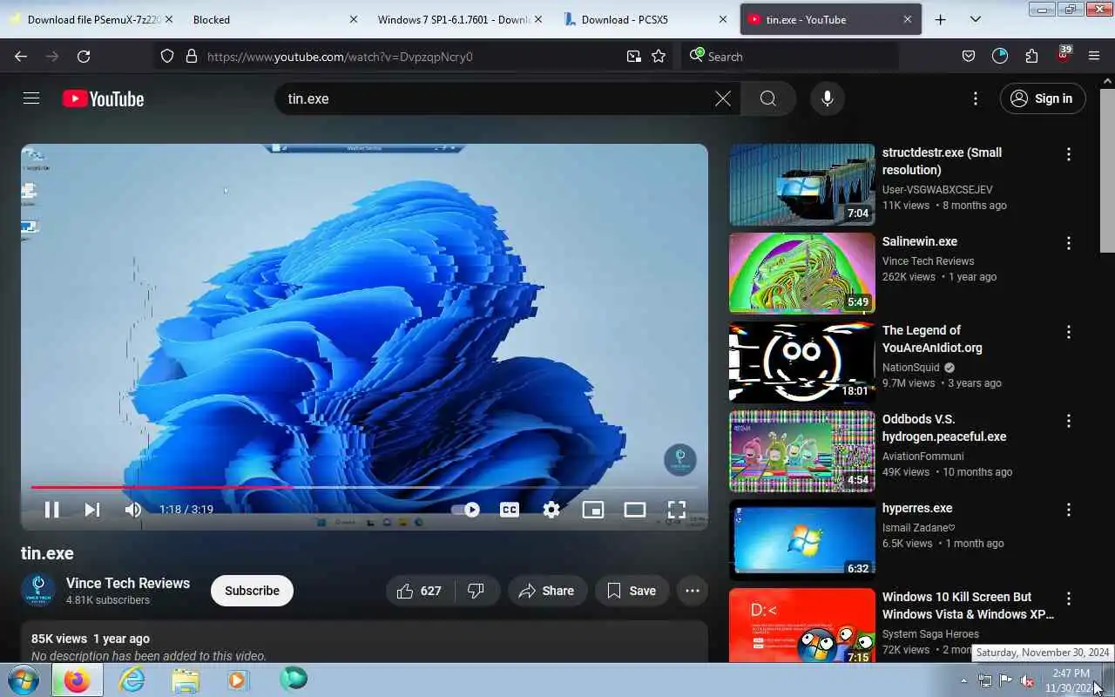Submit search with the magnifier button
Image resolution: width=1115 pixels, height=697 pixels.
click(x=767, y=98)
